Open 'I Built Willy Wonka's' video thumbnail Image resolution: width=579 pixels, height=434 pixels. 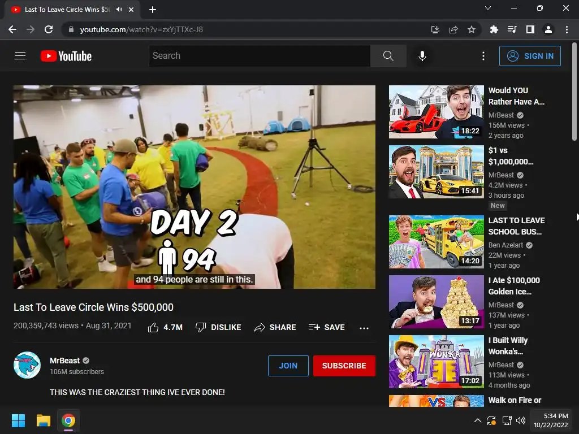[436, 361]
